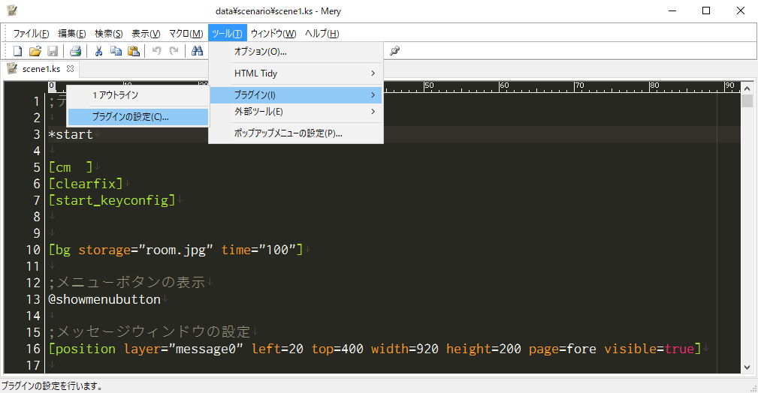Select ポップアップメニューの設定(P)... entry
Image resolution: width=758 pixels, height=393 pixels.
[296, 133]
